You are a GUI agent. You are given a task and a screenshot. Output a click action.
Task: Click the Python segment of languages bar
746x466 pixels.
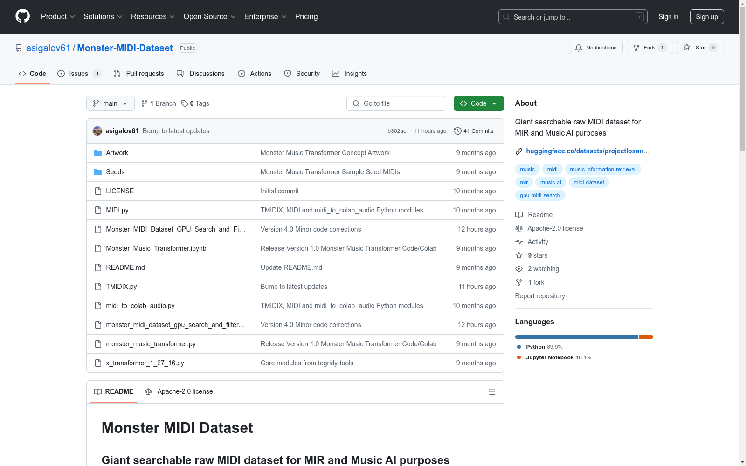577,337
